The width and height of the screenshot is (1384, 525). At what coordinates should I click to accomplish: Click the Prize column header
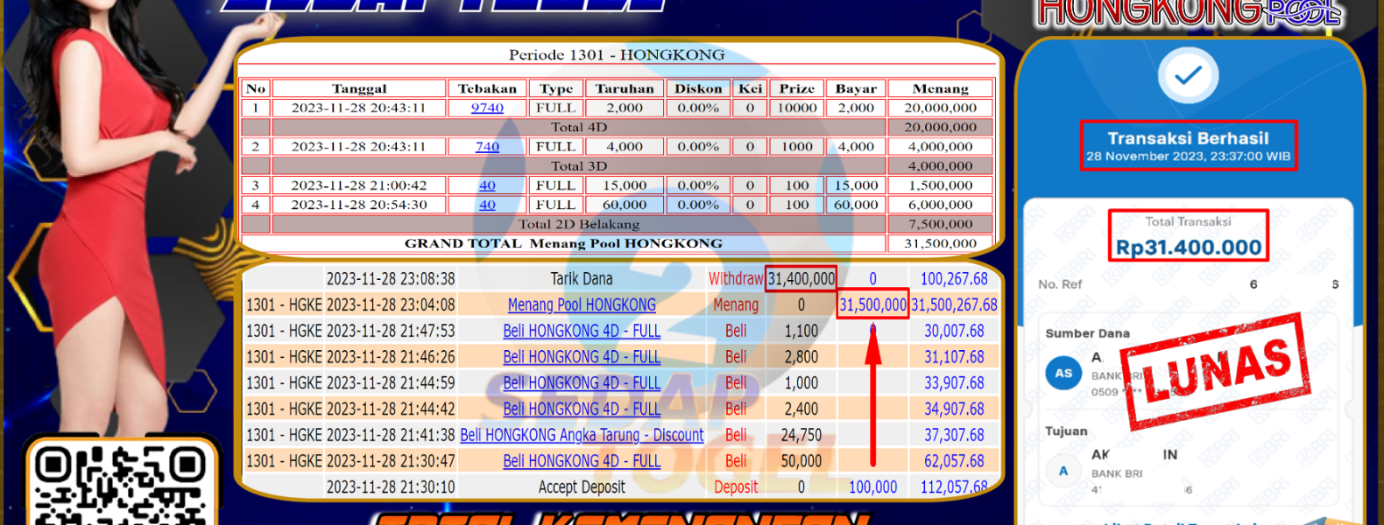(797, 88)
